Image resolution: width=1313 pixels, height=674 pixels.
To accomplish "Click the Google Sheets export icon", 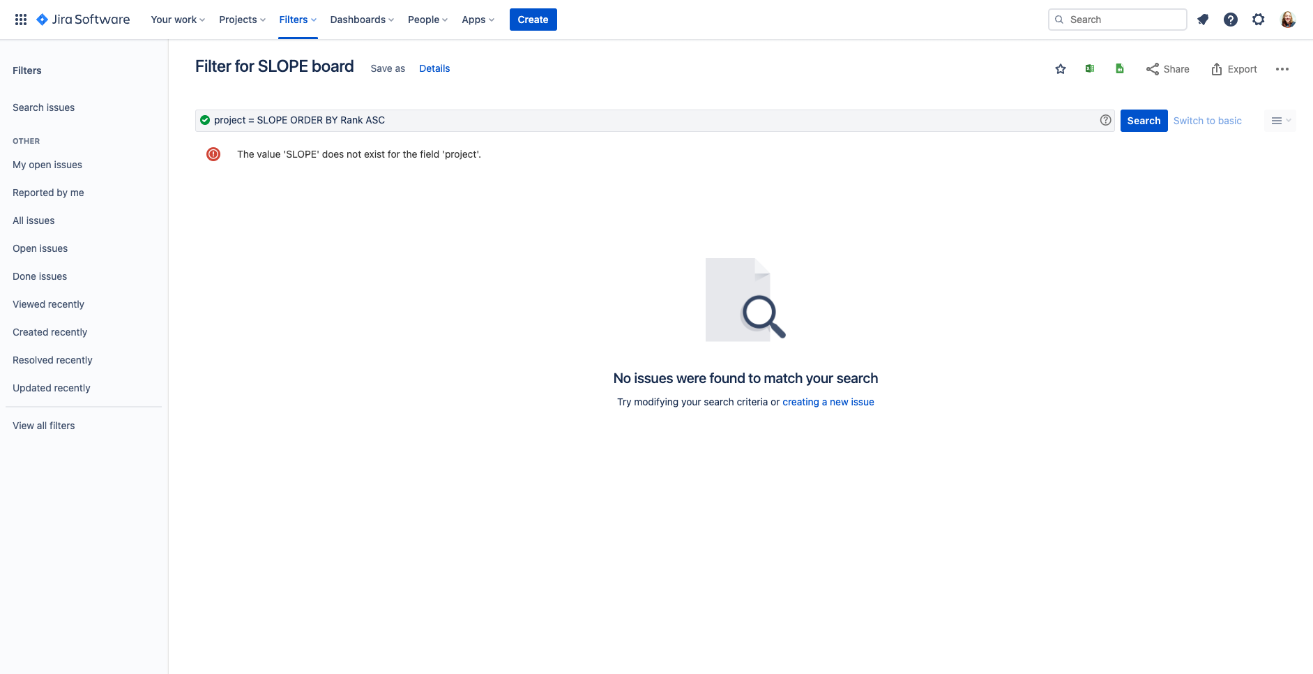I will (x=1119, y=68).
